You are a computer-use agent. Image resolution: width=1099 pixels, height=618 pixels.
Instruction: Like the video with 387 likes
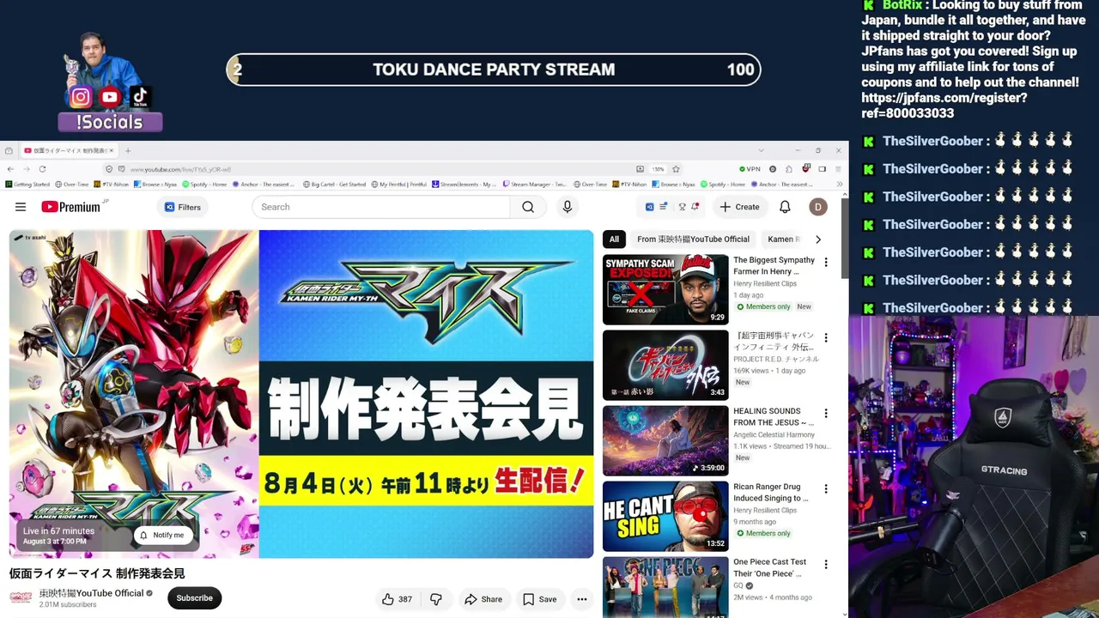click(397, 599)
